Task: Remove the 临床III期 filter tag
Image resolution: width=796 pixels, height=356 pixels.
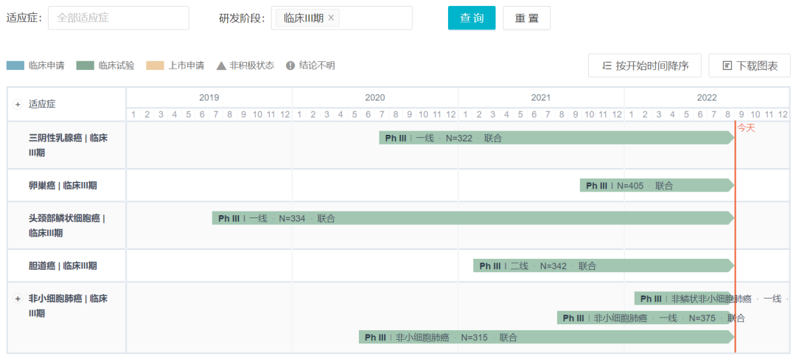Action: [x=331, y=18]
